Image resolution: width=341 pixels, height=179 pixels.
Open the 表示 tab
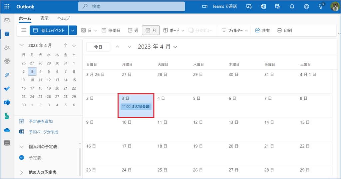pyautogui.click(x=44, y=18)
